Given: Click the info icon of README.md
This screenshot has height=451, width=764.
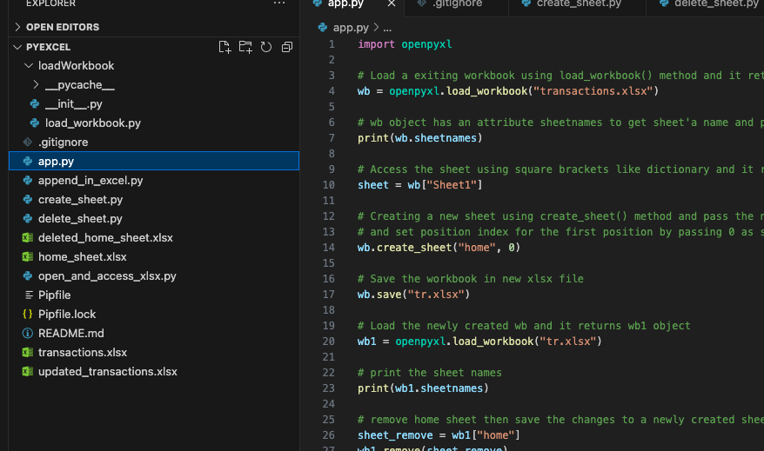Looking at the screenshot, I should (27, 333).
